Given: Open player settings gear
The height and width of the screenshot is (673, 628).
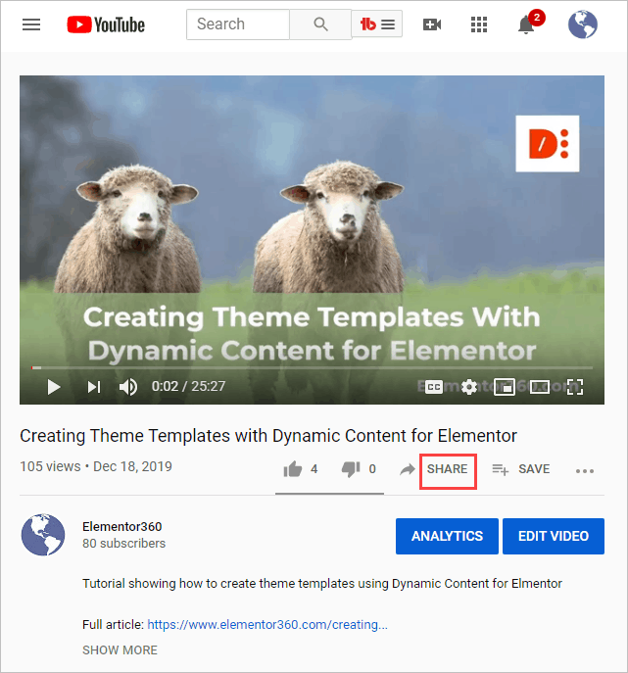Looking at the screenshot, I should click(468, 387).
